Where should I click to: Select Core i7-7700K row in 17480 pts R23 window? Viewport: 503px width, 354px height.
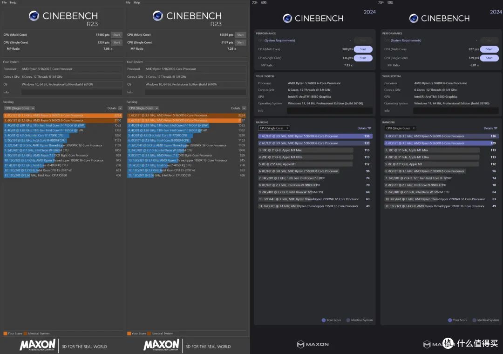pyautogui.click(x=62, y=136)
